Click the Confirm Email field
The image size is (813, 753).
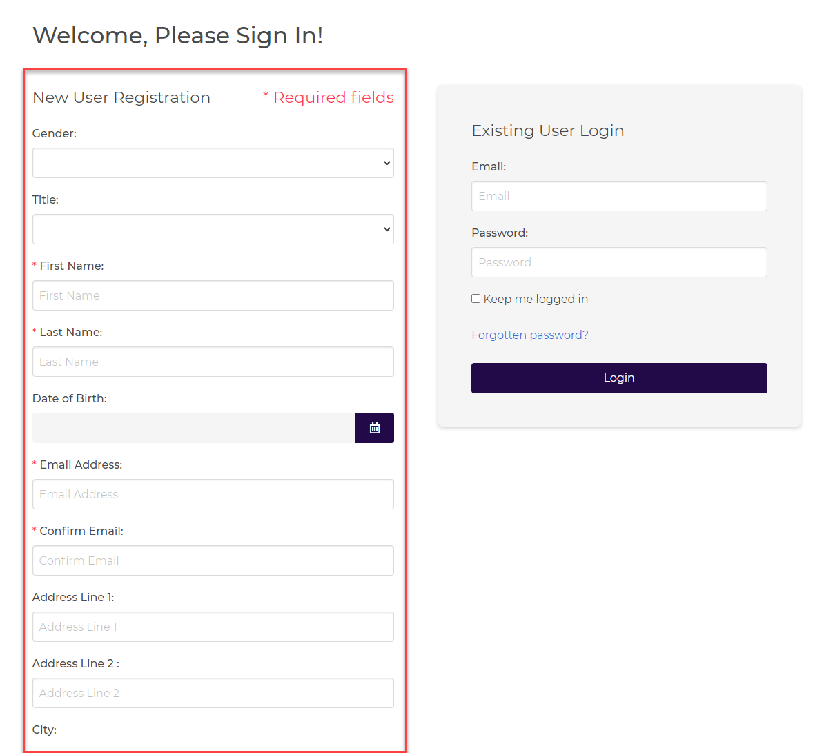213,560
